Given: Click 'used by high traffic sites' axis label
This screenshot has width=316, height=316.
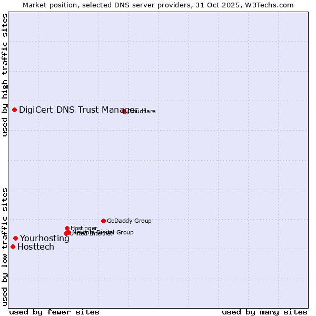Looking at the screenshot, I should click(x=5, y=75).
